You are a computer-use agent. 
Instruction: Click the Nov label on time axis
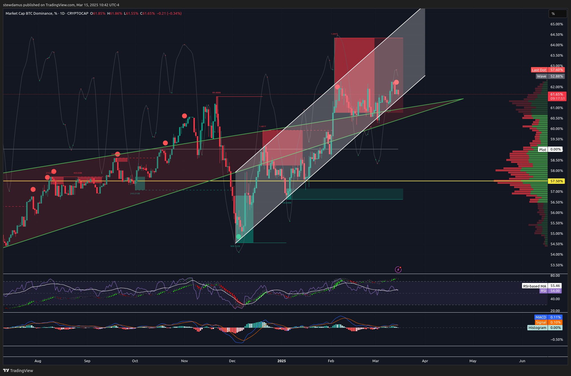[x=184, y=361]
